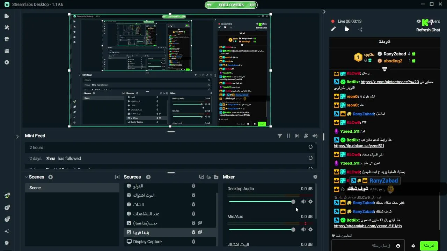Screen dimensions: 447x251
Task: Open the tip.dokan.sa/yzed511 link
Action: click(359, 146)
